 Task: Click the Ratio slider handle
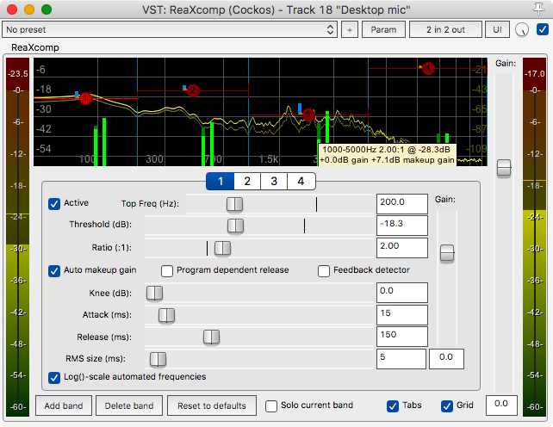pos(222,248)
